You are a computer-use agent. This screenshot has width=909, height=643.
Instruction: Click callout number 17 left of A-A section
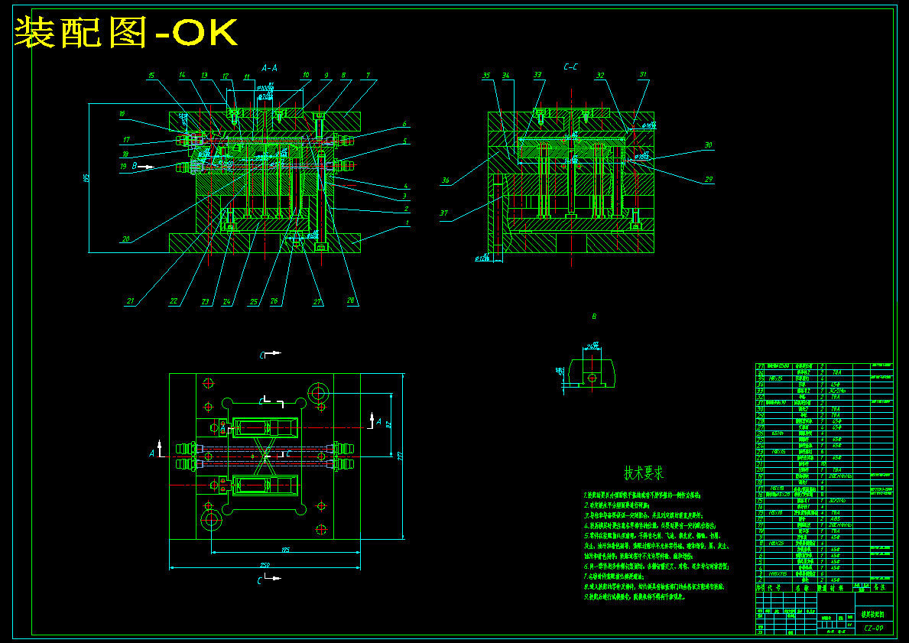point(126,140)
